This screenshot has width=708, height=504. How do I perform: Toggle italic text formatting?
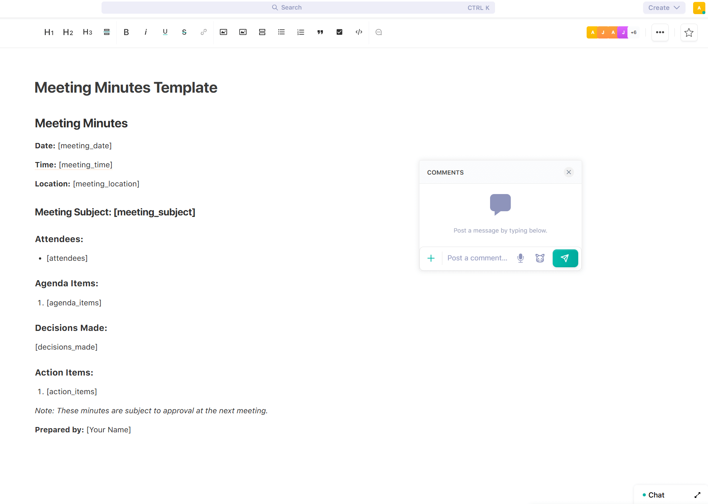(x=145, y=32)
